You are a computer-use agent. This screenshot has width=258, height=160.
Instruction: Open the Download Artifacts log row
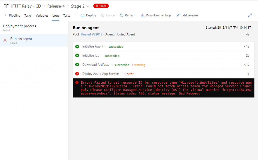164,65
